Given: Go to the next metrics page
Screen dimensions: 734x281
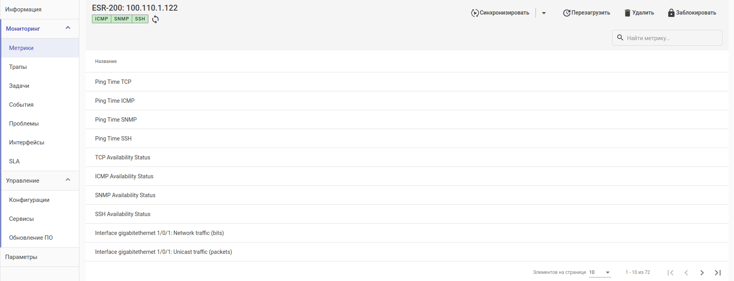Looking at the screenshot, I should pos(702,272).
